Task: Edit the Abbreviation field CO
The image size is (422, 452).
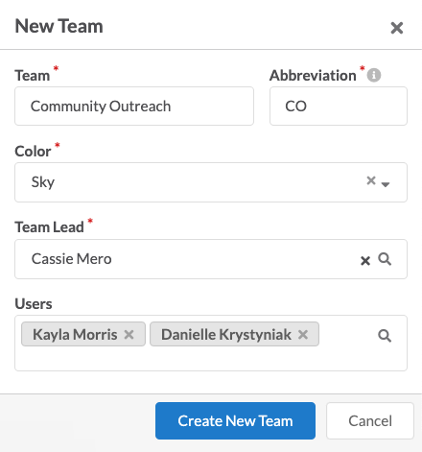Action: (339, 107)
